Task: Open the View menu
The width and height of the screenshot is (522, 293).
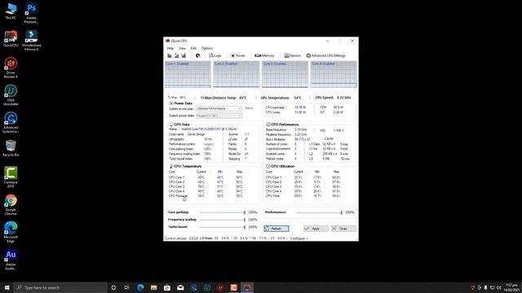Action: 182,48
